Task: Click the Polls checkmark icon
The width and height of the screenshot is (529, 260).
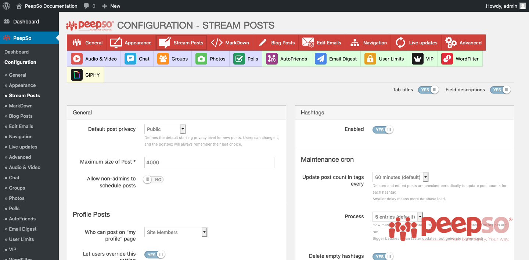Action: click(x=239, y=59)
